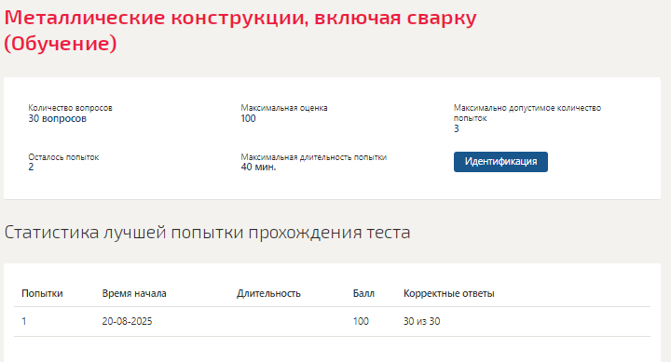Image resolution: width=671 pixels, height=362 pixels.
Task: Click the date 20-08-2025 cell
Action: (x=127, y=321)
